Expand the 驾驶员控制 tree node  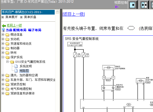(3, 84)
